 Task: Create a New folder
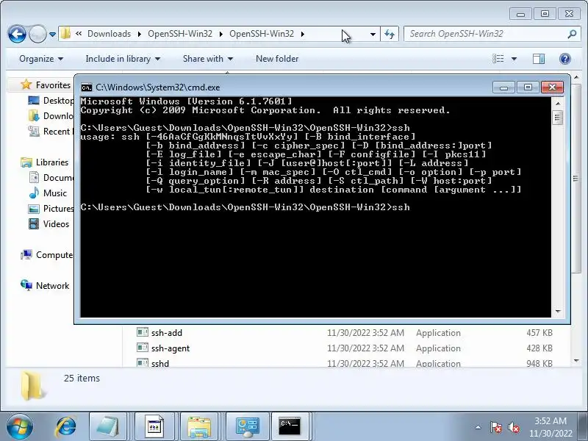[x=277, y=59]
